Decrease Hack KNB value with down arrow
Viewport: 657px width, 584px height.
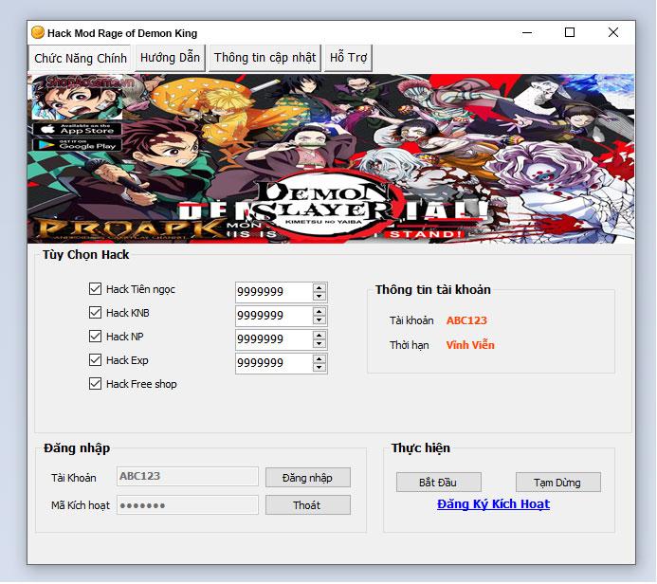(319, 320)
